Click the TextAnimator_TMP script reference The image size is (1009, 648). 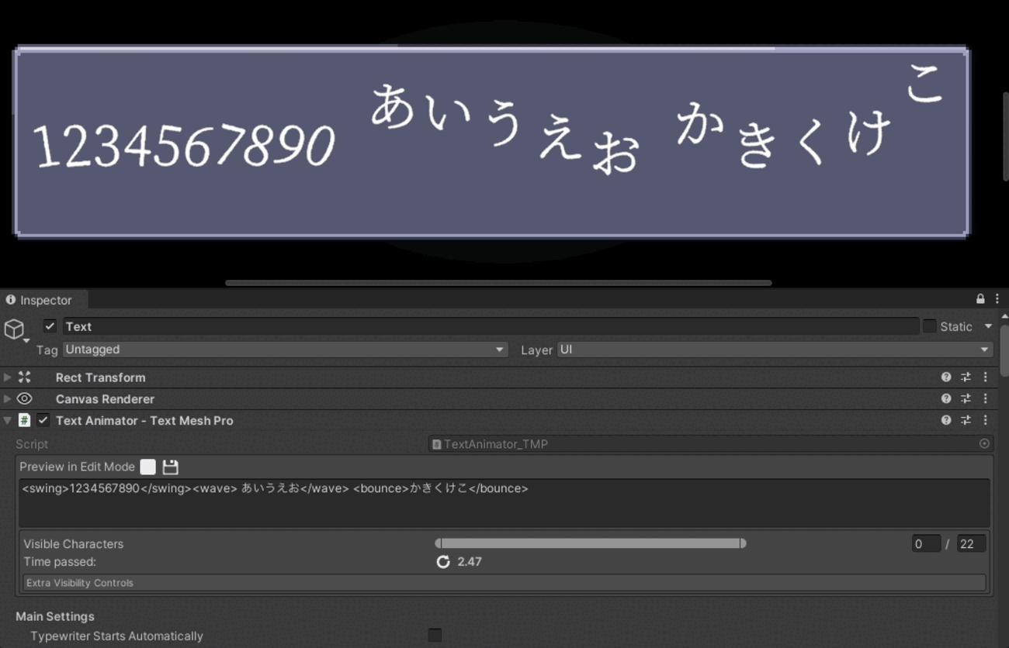[709, 444]
